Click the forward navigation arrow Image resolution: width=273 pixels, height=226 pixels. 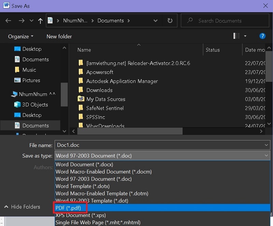pos(21,20)
